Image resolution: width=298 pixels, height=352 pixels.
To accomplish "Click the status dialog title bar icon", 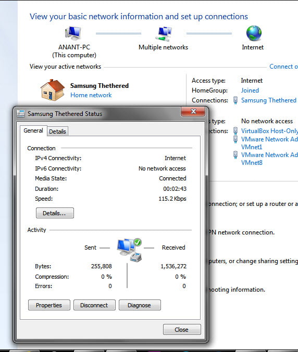I will point(21,113).
